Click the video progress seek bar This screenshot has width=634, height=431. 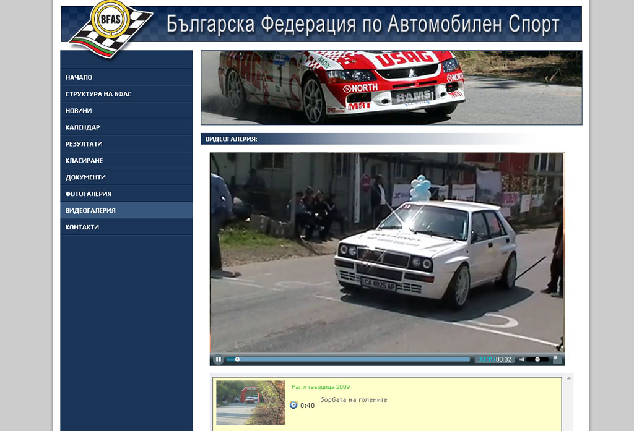click(348, 359)
